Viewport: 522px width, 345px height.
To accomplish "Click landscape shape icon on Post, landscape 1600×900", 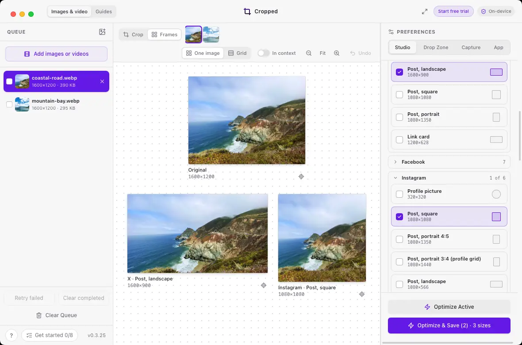I will point(496,72).
